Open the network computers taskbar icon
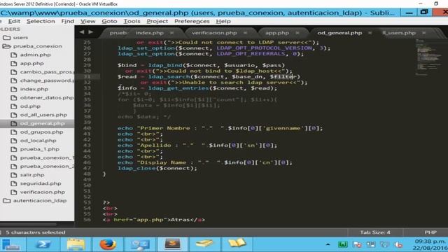Image resolution: width=448 pixels, height=252 pixels. click(140, 244)
